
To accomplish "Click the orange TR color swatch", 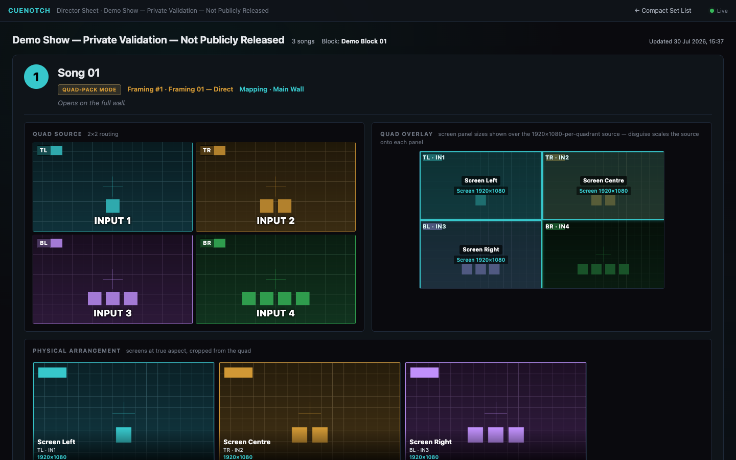I will [x=220, y=151].
